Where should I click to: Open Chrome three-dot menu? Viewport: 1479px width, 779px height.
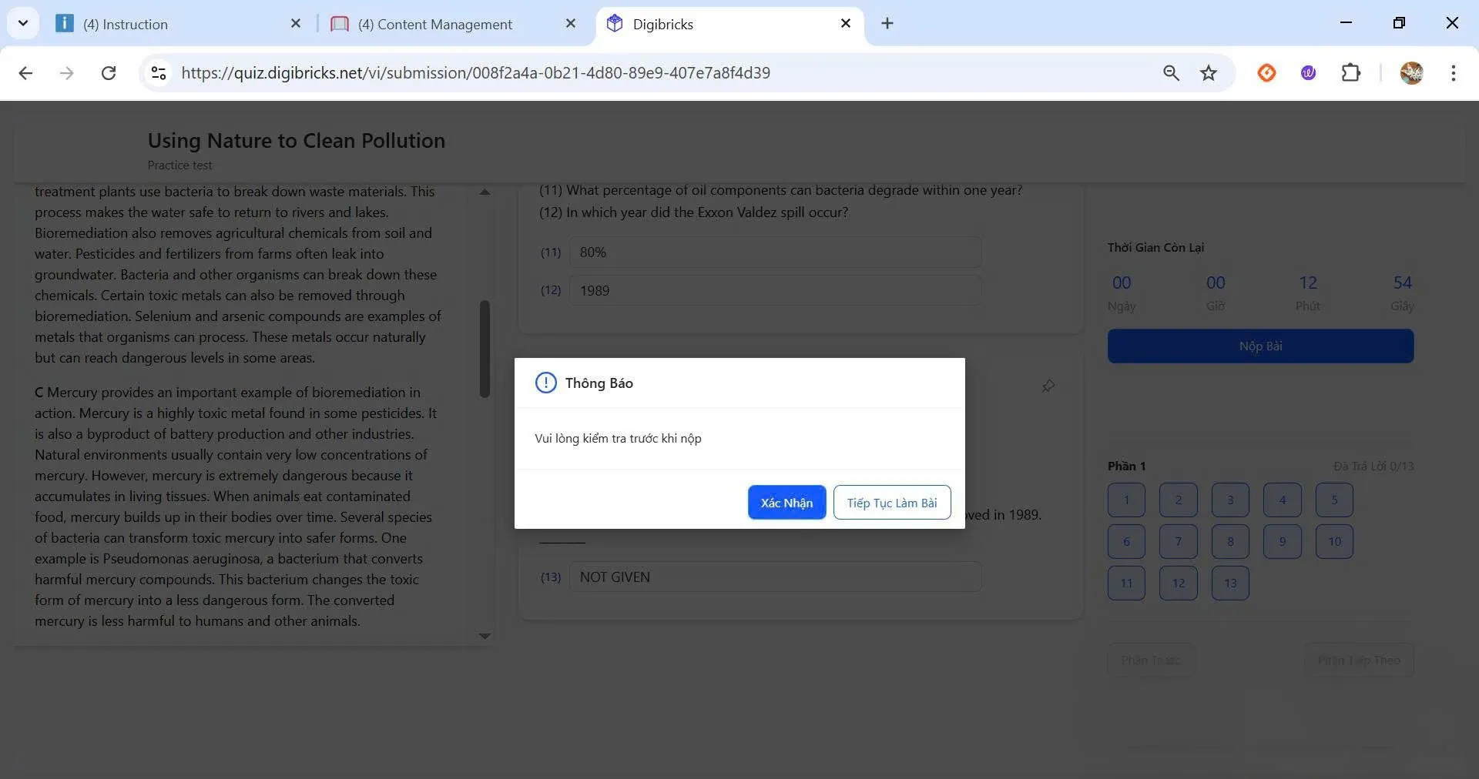tap(1453, 73)
